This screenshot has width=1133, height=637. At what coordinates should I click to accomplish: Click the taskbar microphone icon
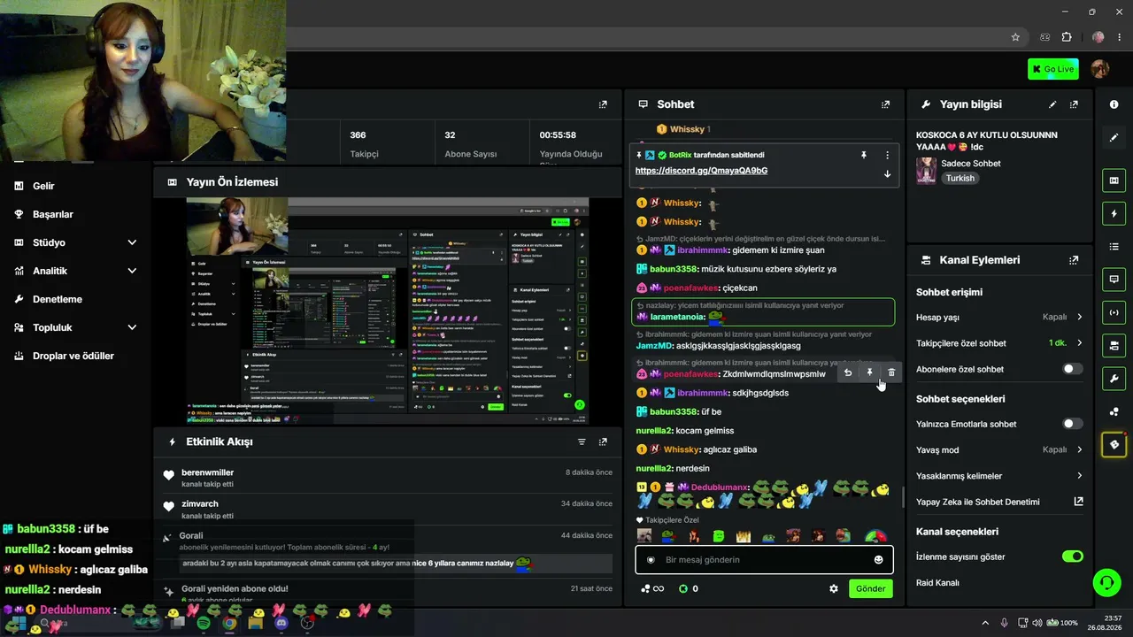(1004, 623)
